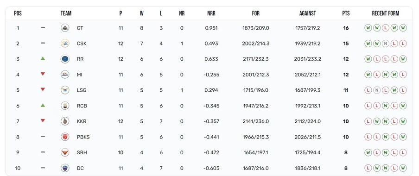The image size is (419, 176).
Task: Open the DC team logo
Action: (65, 168)
